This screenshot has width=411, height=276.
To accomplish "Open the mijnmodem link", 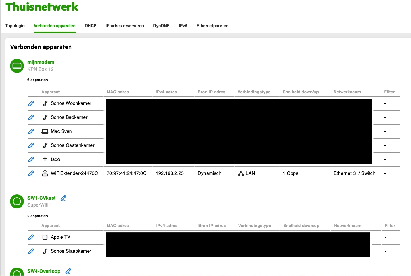I will [41, 62].
